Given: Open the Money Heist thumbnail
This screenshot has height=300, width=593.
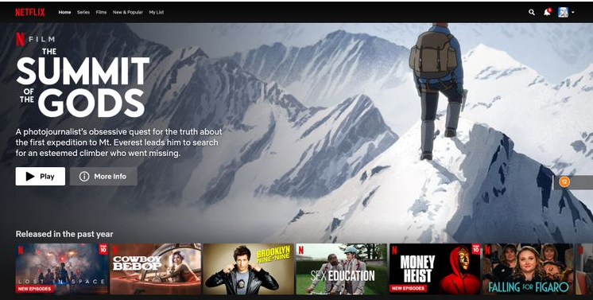Looking at the screenshot, I should point(435,268).
